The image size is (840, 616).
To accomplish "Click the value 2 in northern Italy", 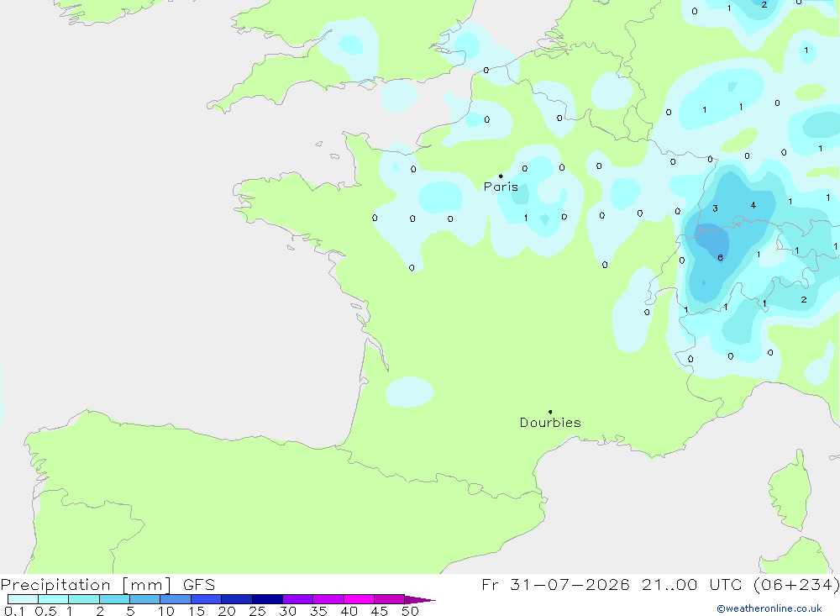I will coord(804,300).
